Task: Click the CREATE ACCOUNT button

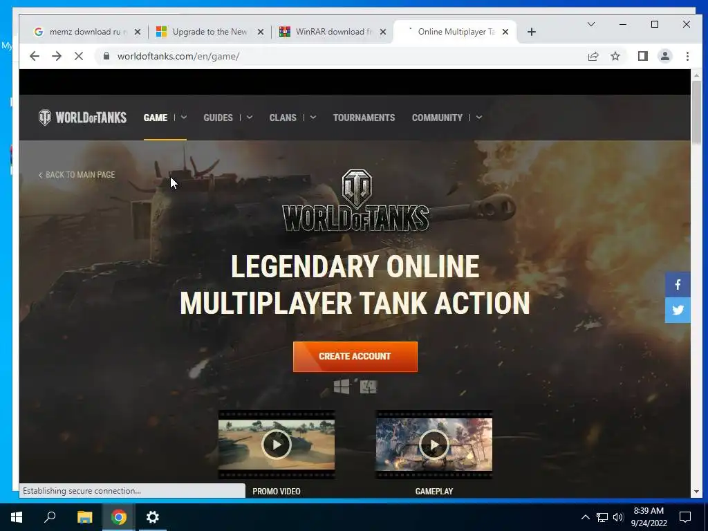Action: pyautogui.click(x=355, y=356)
